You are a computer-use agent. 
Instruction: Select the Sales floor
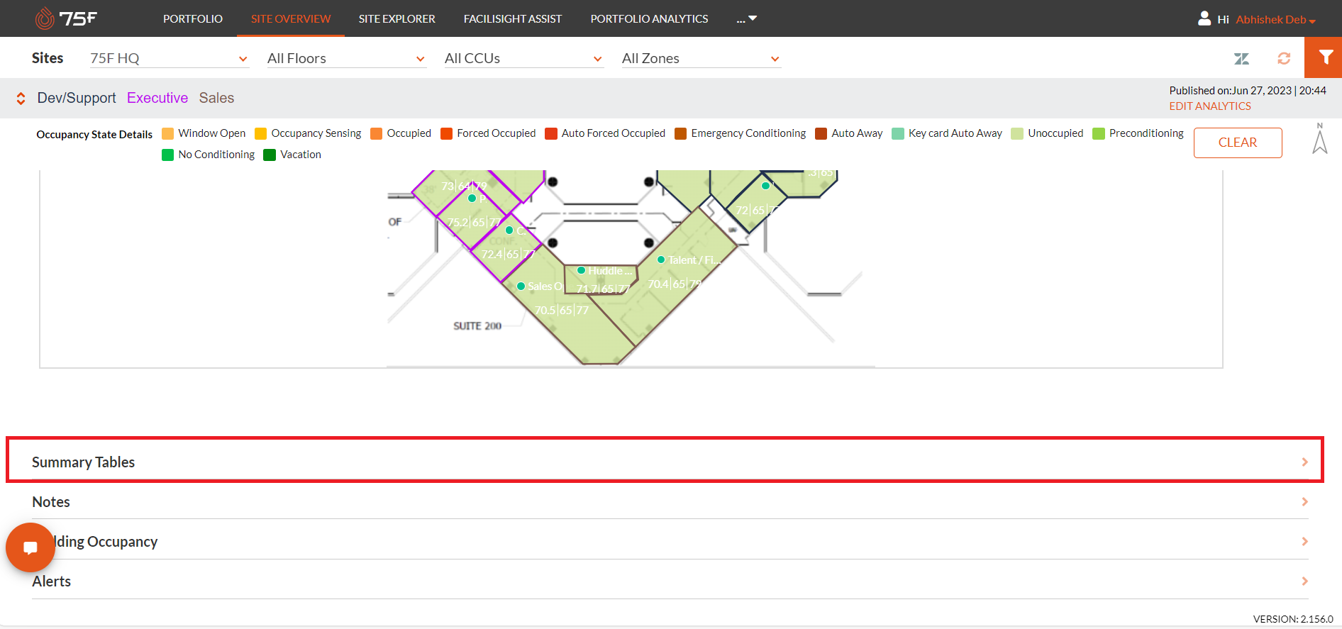click(x=216, y=98)
